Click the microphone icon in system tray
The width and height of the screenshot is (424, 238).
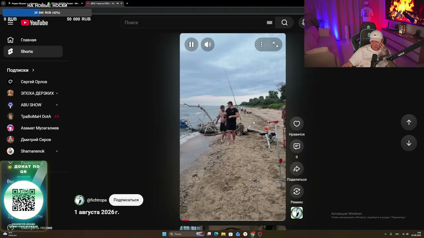pyautogui.click(x=391, y=234)
